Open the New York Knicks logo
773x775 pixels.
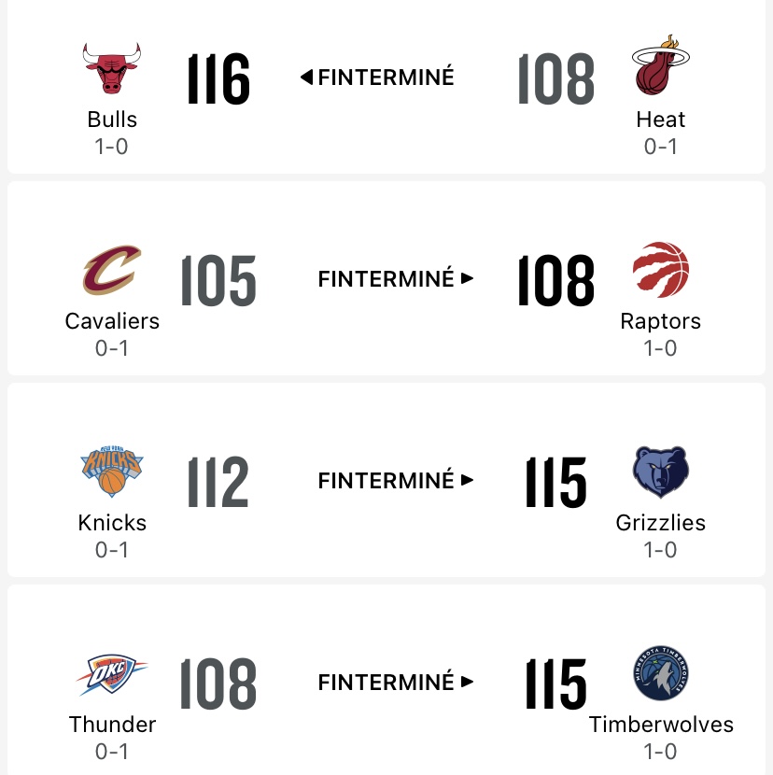pyautogui.click(x=112, y=471)
